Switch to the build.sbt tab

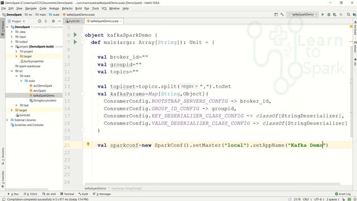73,21
